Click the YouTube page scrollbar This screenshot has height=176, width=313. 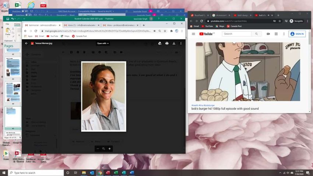coord(310,38)
